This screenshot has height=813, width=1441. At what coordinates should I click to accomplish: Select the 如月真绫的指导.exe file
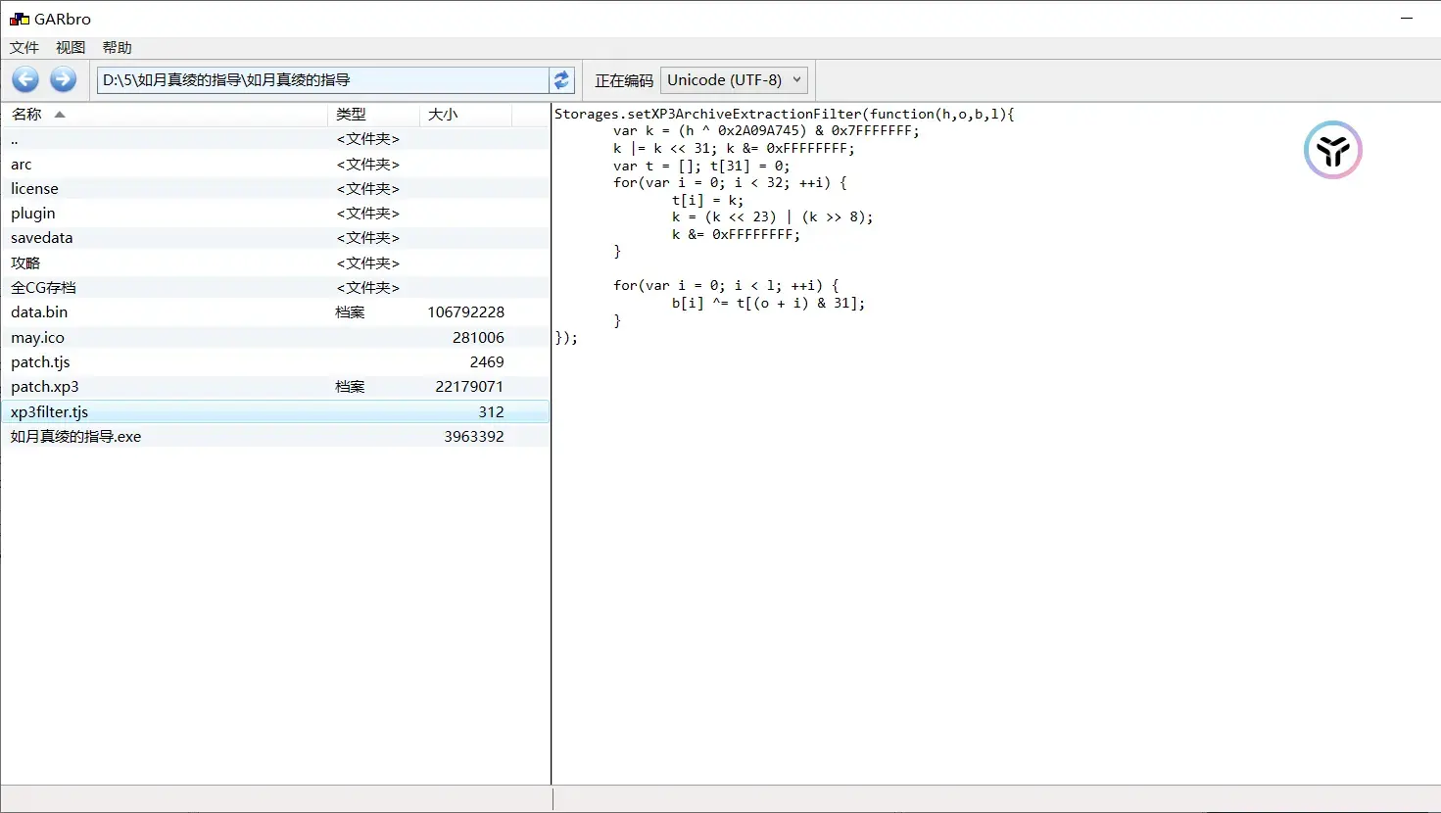coord(275,437)
